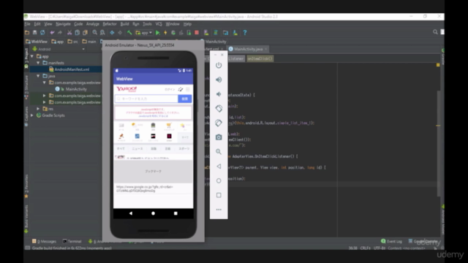Viewport: 468px width, 263px height.
Task: Click the Make Project hammer icon
Action: [x=129, y=32]
